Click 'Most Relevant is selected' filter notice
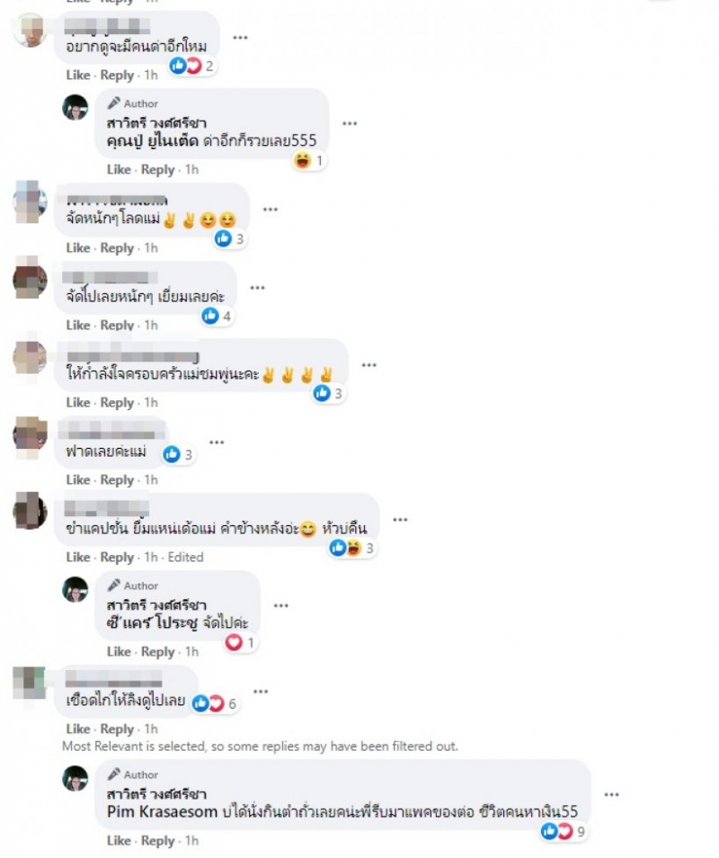The height and width of the screenshot is (858, 719). point(260,746)
